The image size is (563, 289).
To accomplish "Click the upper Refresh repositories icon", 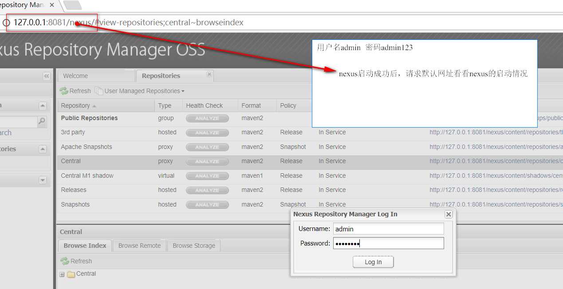I will 64,91.
